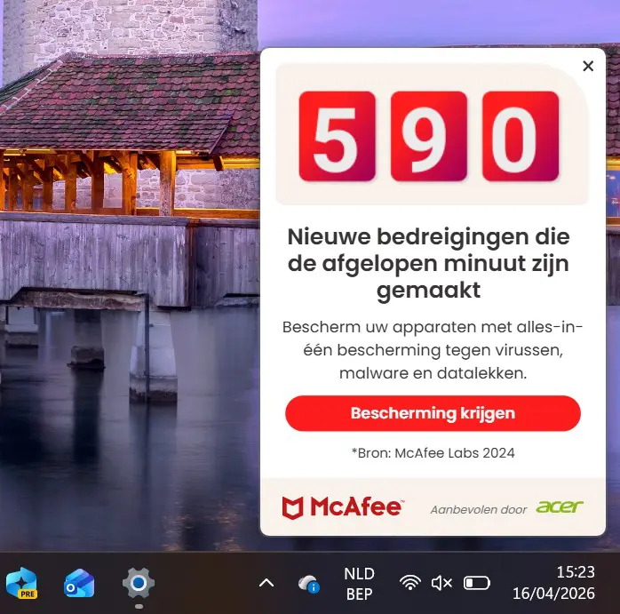Click the green acer logo
Viewport: 620px width, 614px height.
click(x=560, y=506)
